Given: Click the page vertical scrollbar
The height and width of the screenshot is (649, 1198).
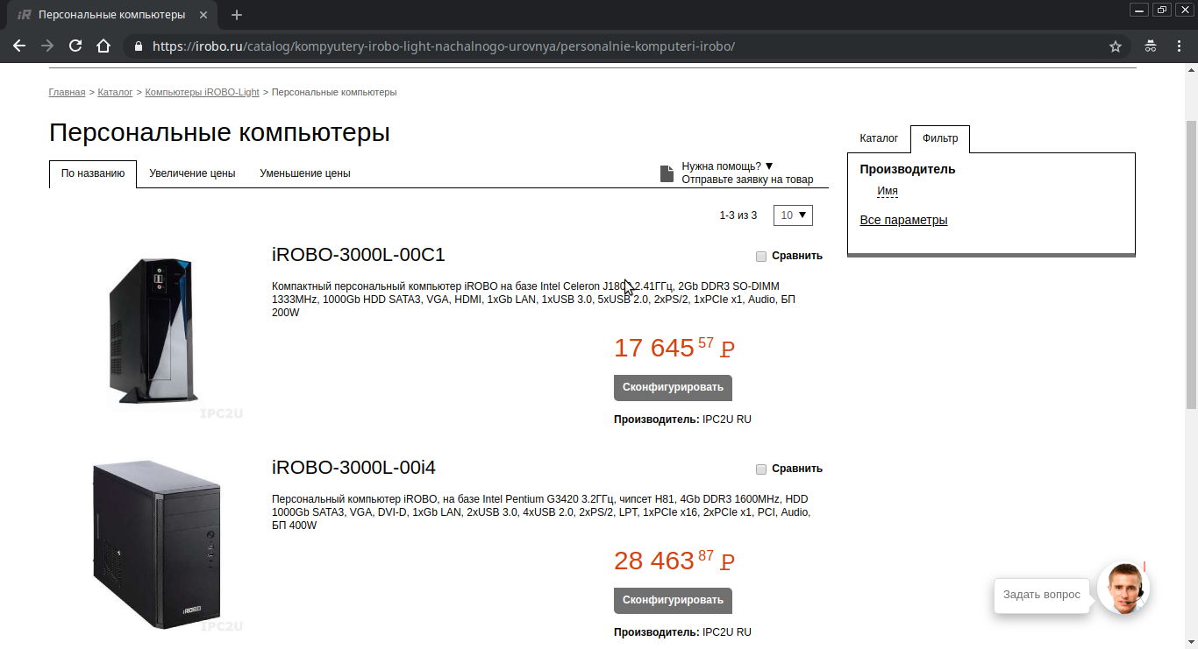Looking at the screenshot, I should (1191, 263).
